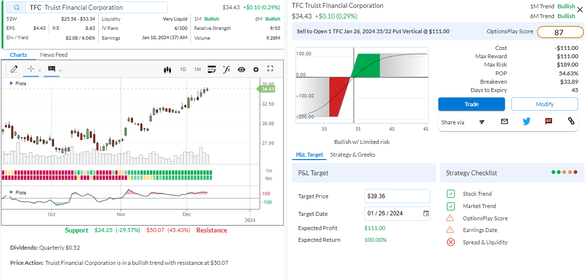The height and width of the screenshot is (279, 586).
Task: Share via StockTwits ST icon
Action: pos(549,121)
